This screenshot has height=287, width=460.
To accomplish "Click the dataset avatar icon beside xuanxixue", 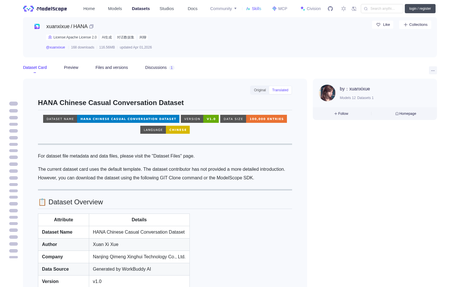I will coord(37,26).
